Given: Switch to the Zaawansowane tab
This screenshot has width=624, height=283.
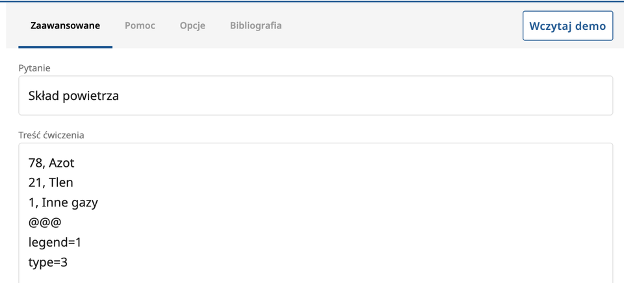Looking at the screenshot, I should click(65, 26).
